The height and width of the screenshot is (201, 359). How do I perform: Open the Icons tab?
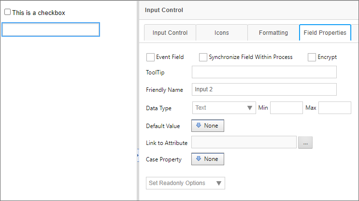click(x=222, y=33)
